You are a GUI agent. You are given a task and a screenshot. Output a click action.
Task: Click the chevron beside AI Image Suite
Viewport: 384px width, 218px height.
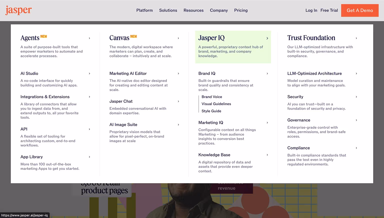pos(178,125)
